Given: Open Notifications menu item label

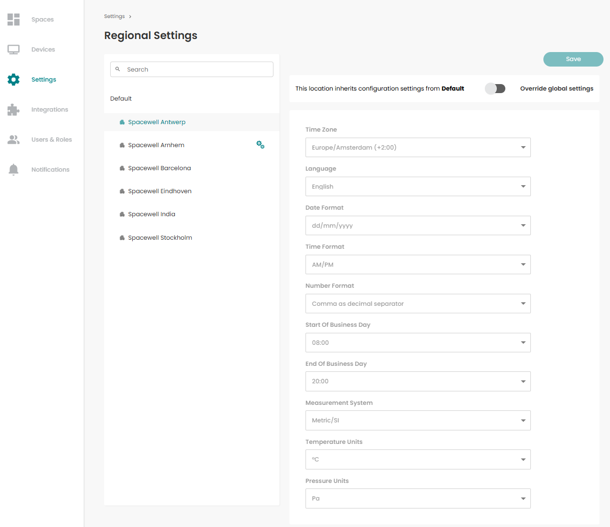Looking at the screenshot, I should (51, 170).
